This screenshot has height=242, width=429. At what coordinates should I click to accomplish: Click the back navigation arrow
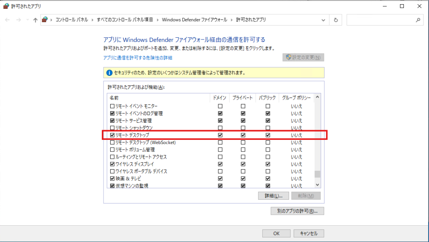pyautogui.click(x=8, y=20)
